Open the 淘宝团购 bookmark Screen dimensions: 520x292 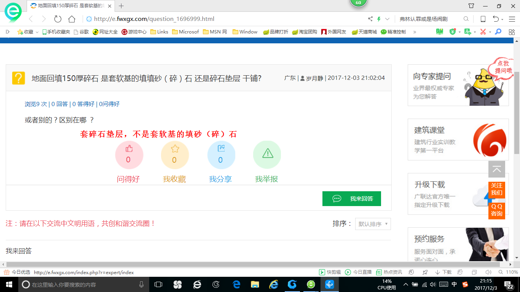coord(305,32)
